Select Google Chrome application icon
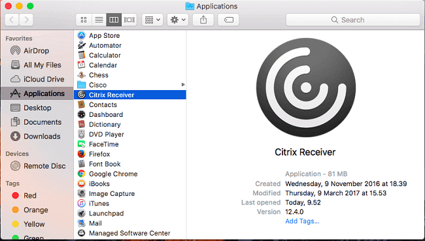This screenshot has width=425, height=241. tap(81, 174)
